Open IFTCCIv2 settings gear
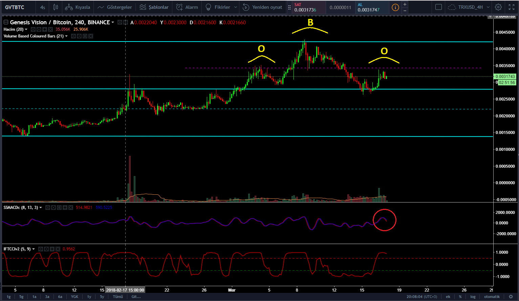 (46, 249)
